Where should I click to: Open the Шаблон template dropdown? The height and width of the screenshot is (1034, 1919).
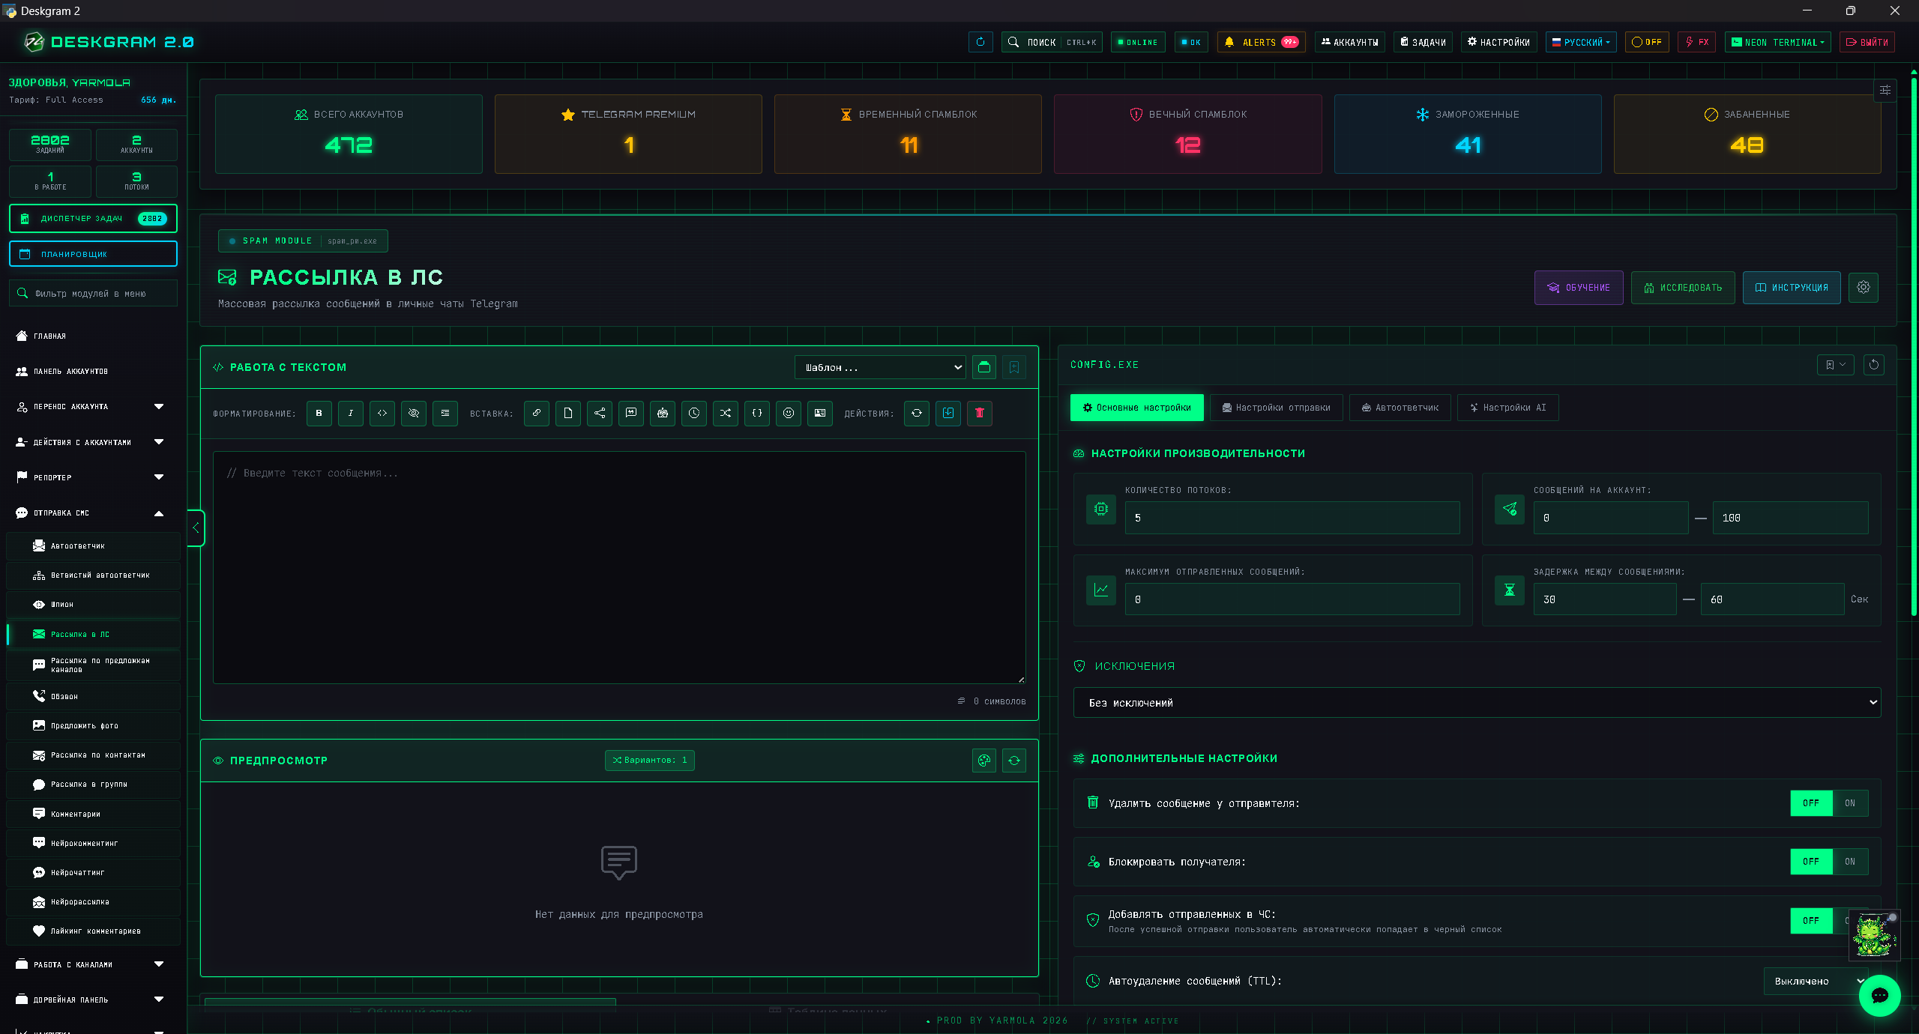coord(880,367)
